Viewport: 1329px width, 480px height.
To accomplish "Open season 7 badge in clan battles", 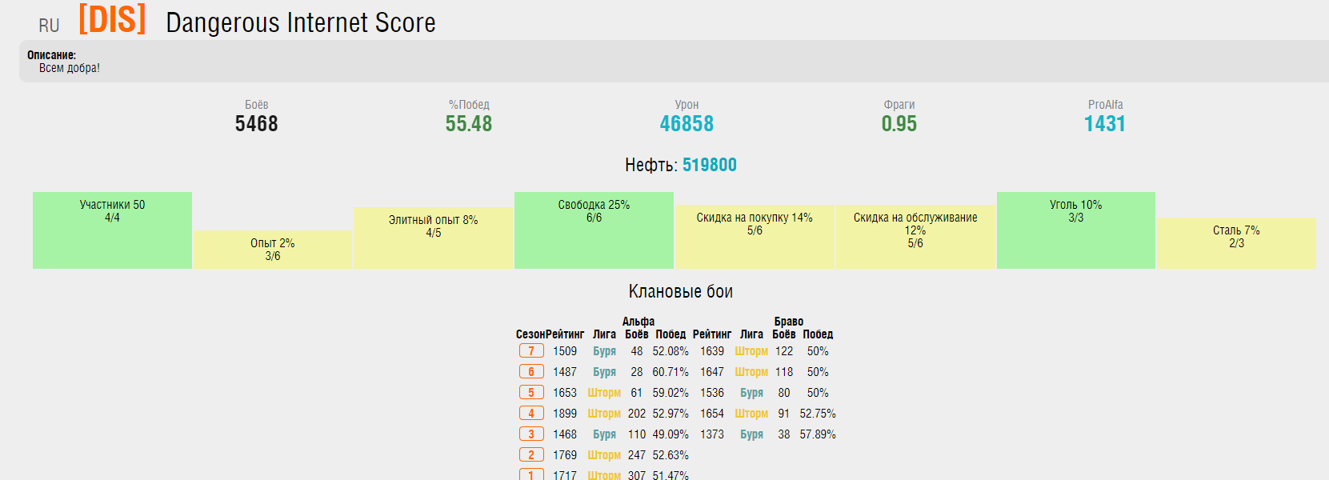I will (531, 351).
